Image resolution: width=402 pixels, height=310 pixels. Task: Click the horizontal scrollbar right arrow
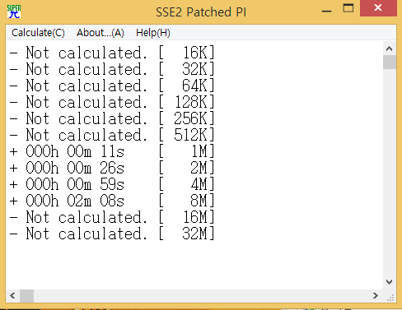pyautogui.click(x=376, y=295)
